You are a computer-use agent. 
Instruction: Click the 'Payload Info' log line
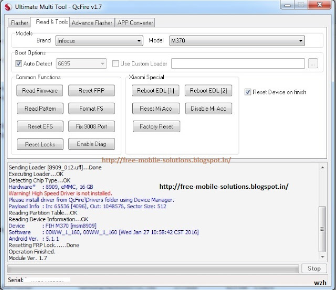88,206
